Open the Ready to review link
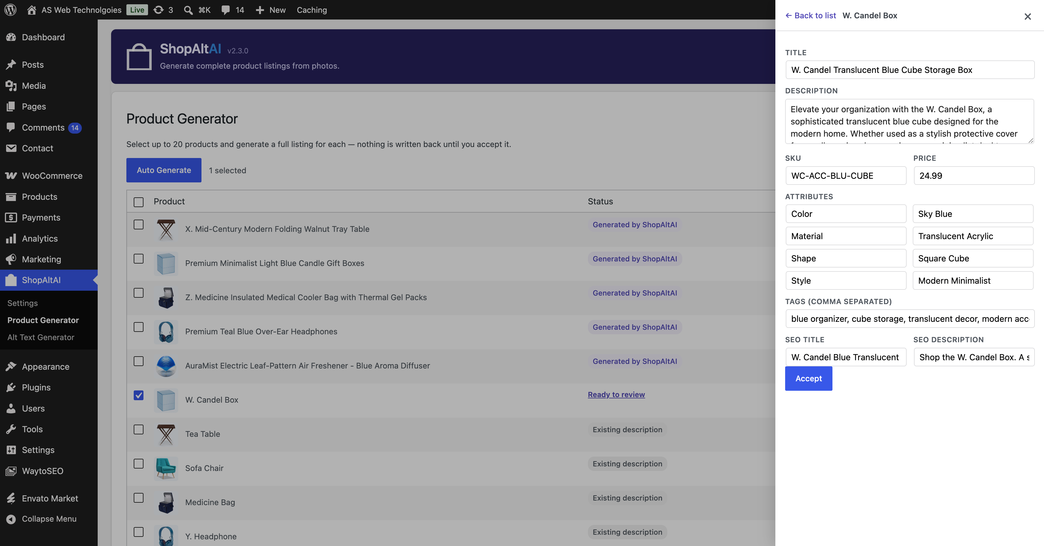The image size is (1044, 546). [616, 394]
